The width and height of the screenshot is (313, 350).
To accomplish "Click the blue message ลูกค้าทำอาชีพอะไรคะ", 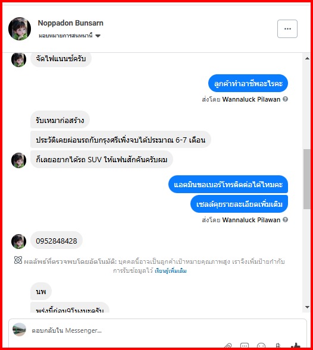I will [x=248, y=83].
